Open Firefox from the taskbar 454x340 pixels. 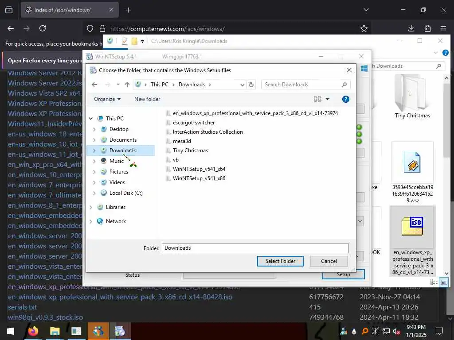coord(33,331)
